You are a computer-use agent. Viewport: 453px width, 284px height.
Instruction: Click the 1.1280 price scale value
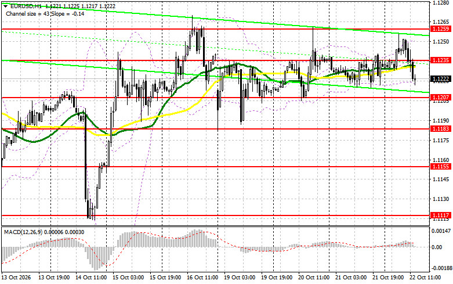(x=441, y=3)
